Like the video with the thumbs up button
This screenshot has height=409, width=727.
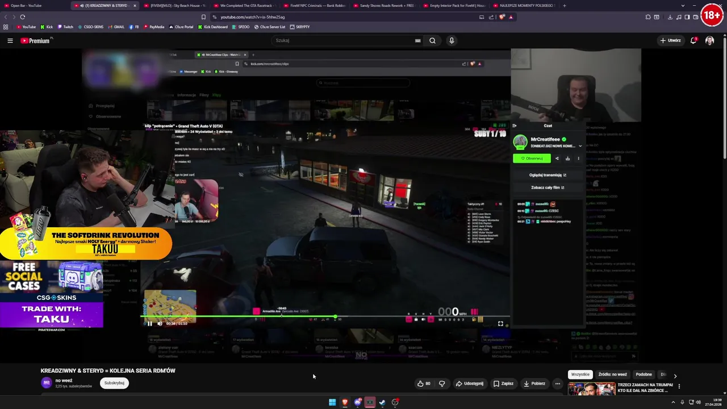click(x=424, y=383)
